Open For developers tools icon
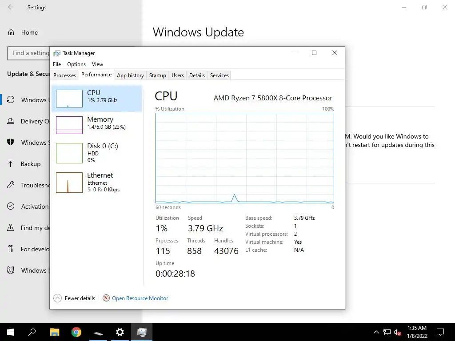This screenshot has height=341, width=455. [x=11, y=249]
